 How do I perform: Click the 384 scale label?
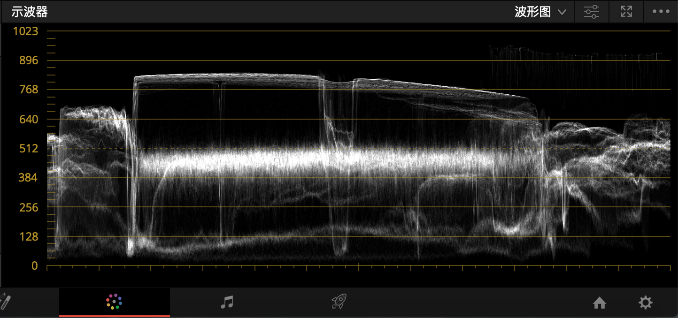28,178
